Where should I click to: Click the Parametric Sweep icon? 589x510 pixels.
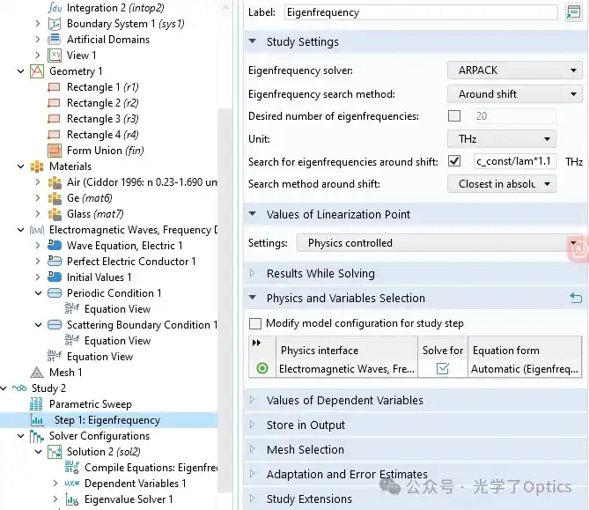coord(37,404)
